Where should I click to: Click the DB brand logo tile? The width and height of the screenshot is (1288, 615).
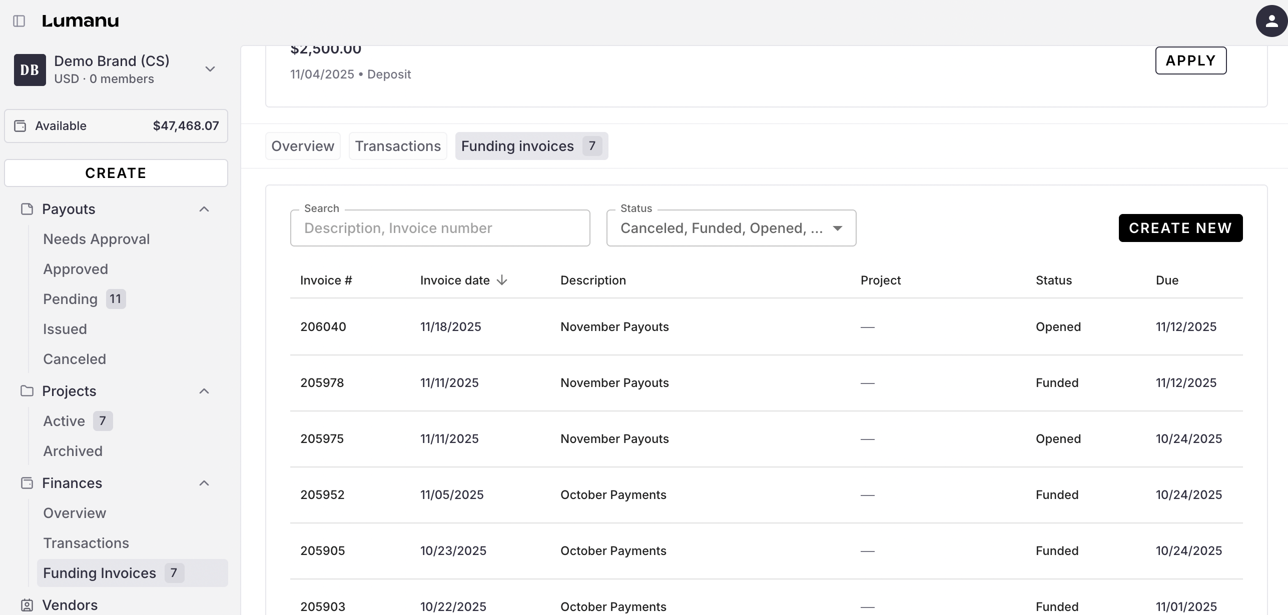click(30, 70)
